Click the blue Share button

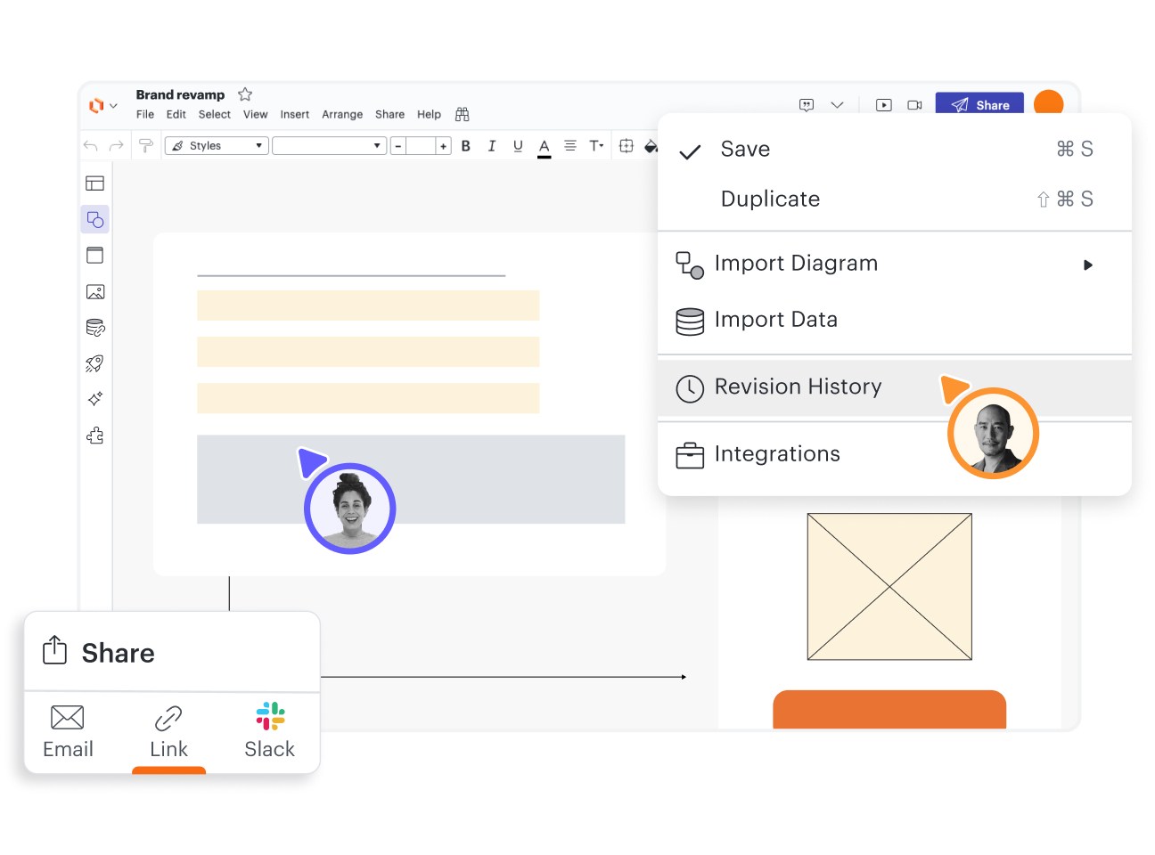tap(979, 105)
